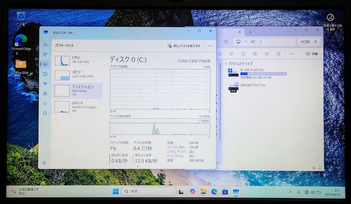Click the 12.0 KB/秒 write speed value
This screenshot has width=351, height=204.
(x=146, y=161)
